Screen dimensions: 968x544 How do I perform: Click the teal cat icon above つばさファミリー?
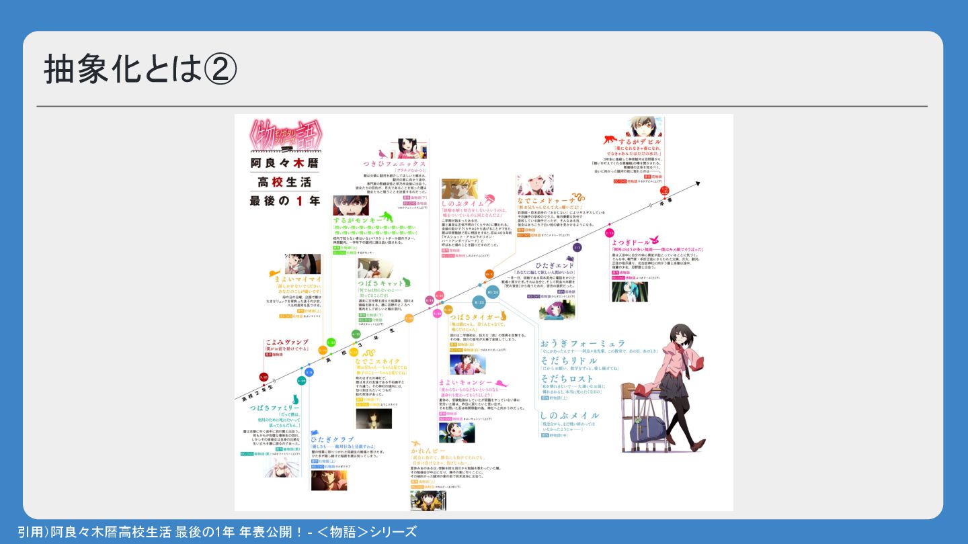(x=294, y=398)
